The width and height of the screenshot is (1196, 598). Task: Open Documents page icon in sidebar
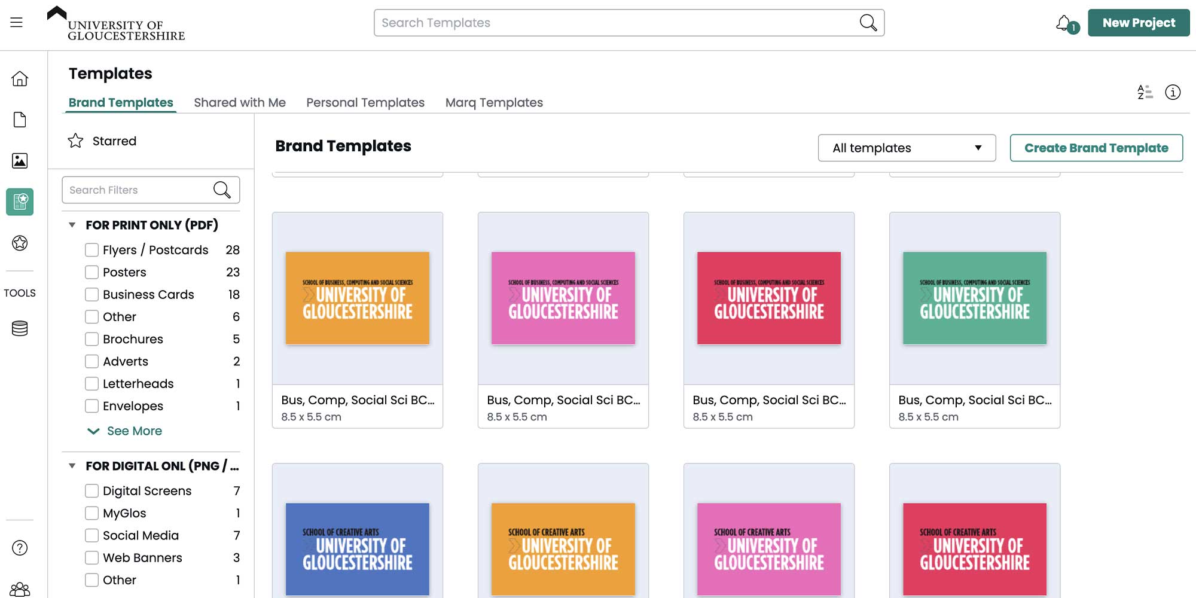click(x=20, y=120)
